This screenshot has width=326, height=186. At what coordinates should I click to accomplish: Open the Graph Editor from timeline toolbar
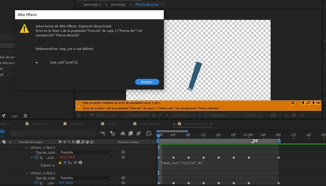tap(149, 133)
